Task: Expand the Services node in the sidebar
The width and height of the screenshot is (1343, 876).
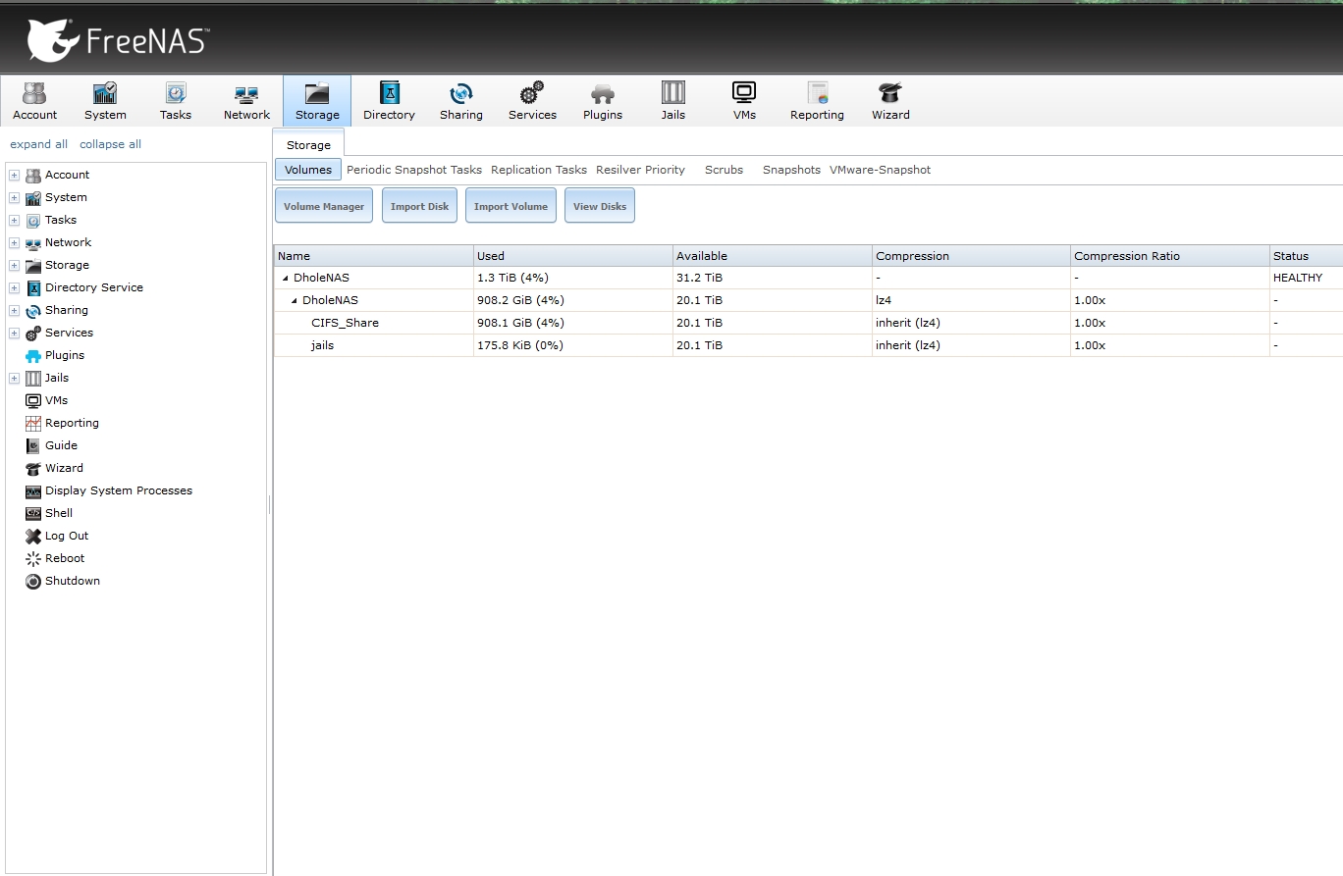Action: tap(14, 333)
